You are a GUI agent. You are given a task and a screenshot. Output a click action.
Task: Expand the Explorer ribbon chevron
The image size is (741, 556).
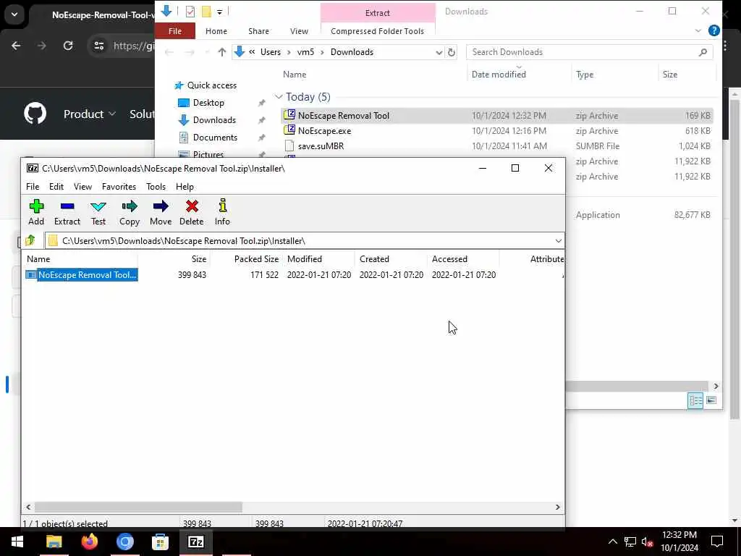click(698, 30)
